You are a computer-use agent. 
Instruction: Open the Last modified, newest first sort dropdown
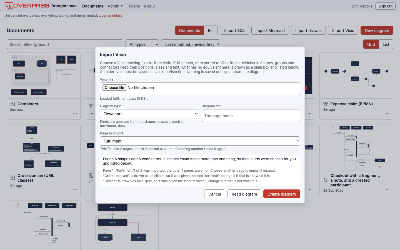[191, 44]
